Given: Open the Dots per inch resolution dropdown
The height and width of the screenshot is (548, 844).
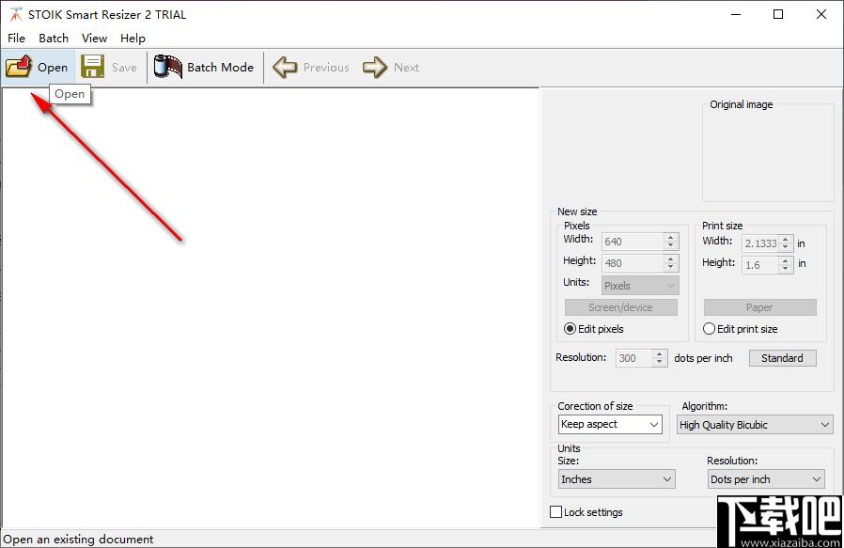Looking at the screenshot, I should (x=766, y=479).
